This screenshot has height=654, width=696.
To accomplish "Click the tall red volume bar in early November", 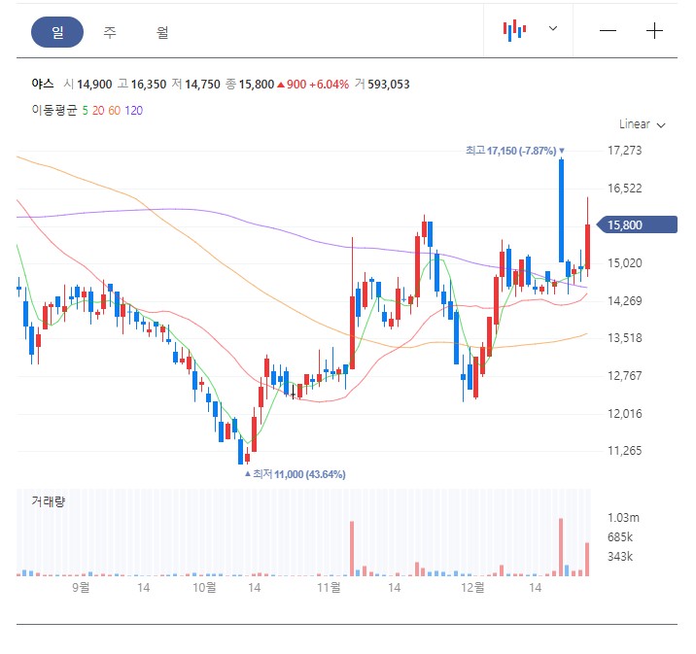I will point(352,549).
